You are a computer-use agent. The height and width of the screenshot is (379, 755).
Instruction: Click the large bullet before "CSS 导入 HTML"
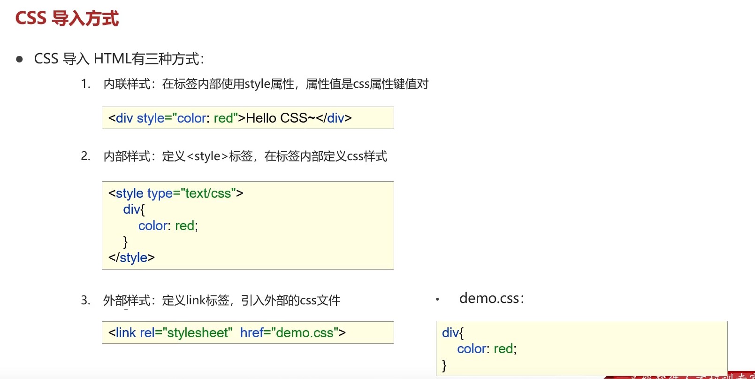coord(20,60)
